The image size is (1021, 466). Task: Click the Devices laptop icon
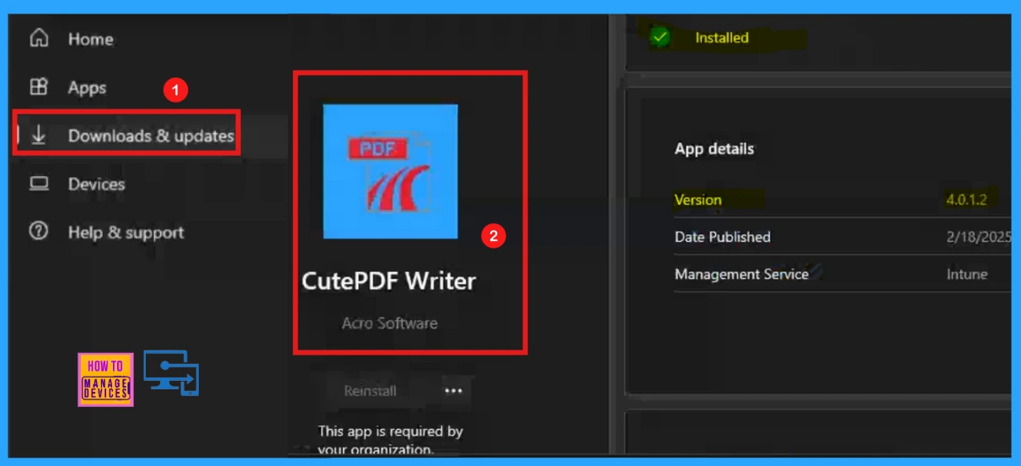point(39,184)
